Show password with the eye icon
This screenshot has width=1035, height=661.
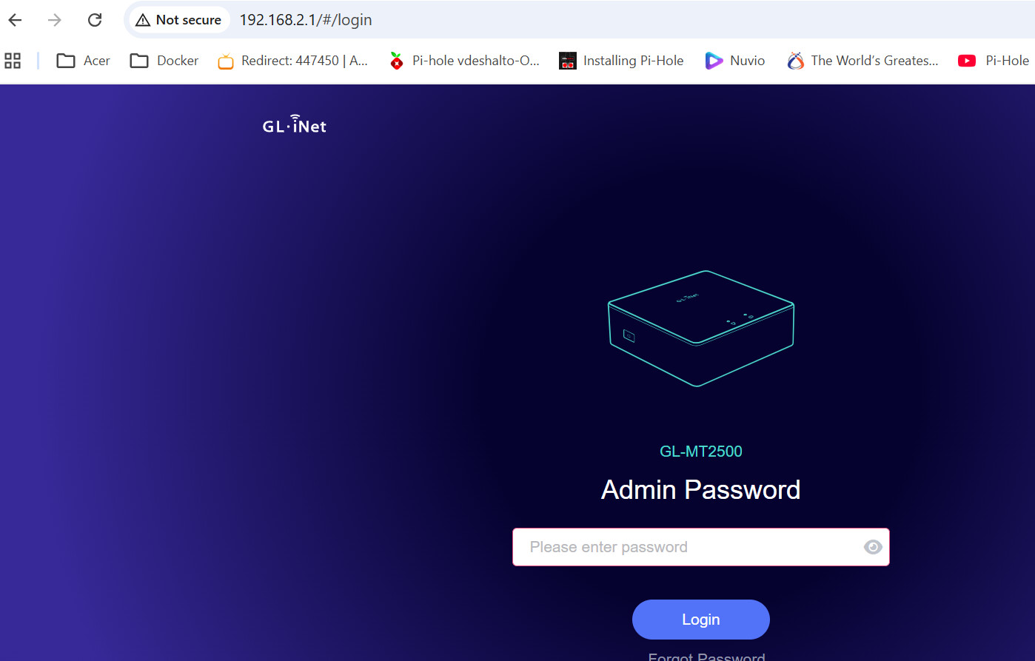[x=873, y=547]
